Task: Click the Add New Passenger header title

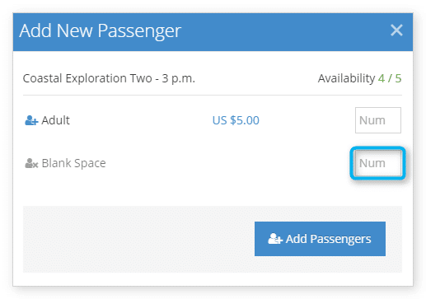Action: [101, 30]
